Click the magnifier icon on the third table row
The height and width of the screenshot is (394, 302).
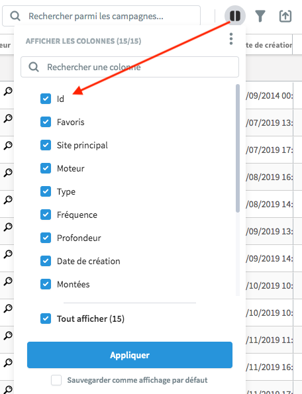(8, 146)
